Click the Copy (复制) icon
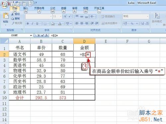Image resolution: width=166 pixels, height=124 pixels. (12, 19)
